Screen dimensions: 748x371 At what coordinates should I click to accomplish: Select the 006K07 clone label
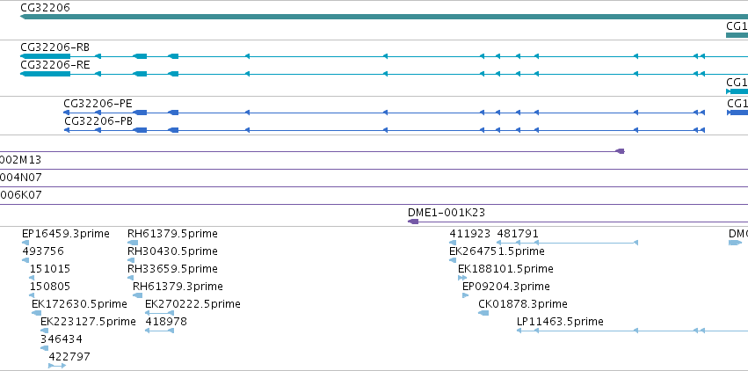(x=20, y=195)
